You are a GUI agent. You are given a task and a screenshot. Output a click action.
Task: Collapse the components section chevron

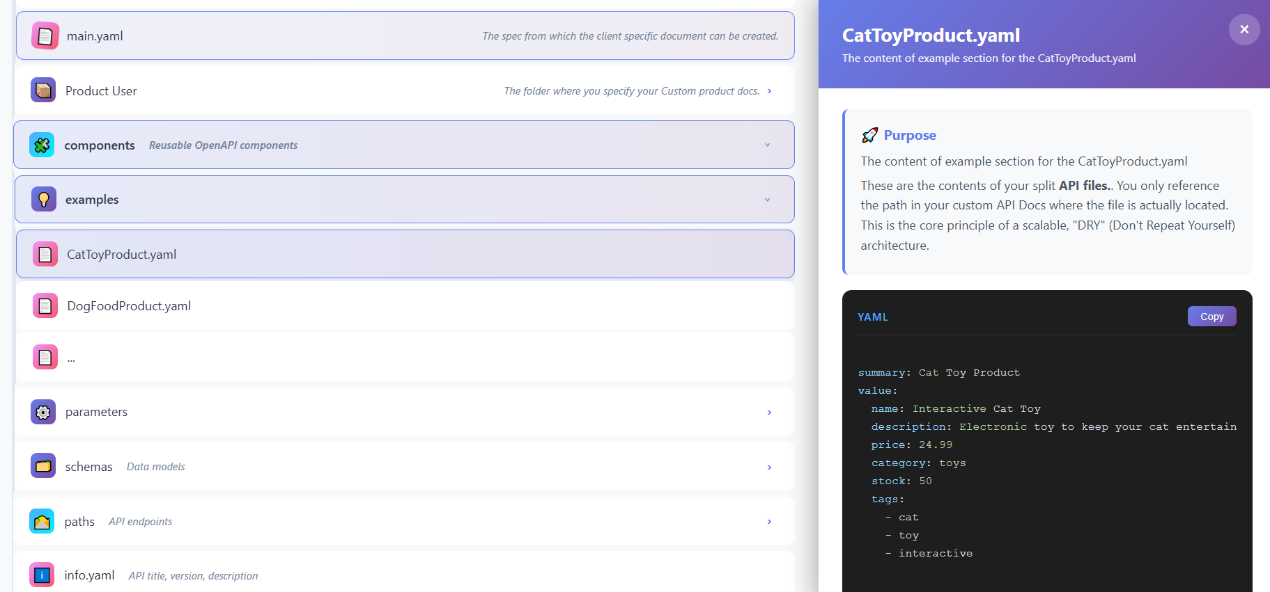point(768,145)
